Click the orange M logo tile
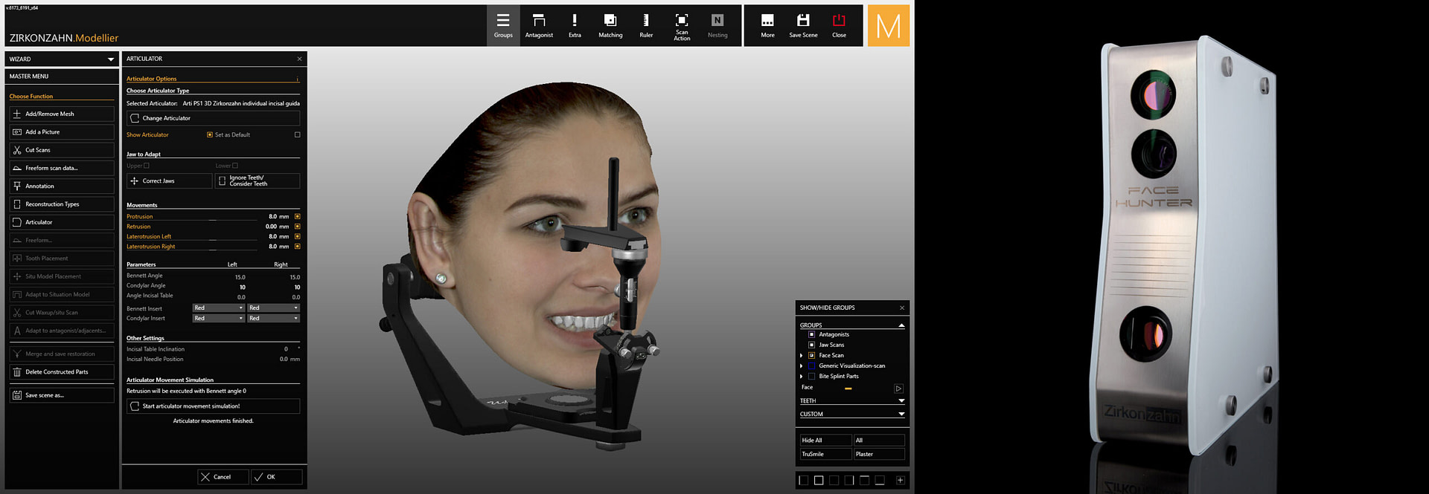 [889, 25]
